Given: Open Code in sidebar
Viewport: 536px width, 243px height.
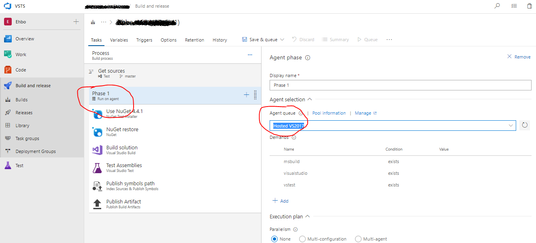Looking at the screenshot, I should 21,70.
